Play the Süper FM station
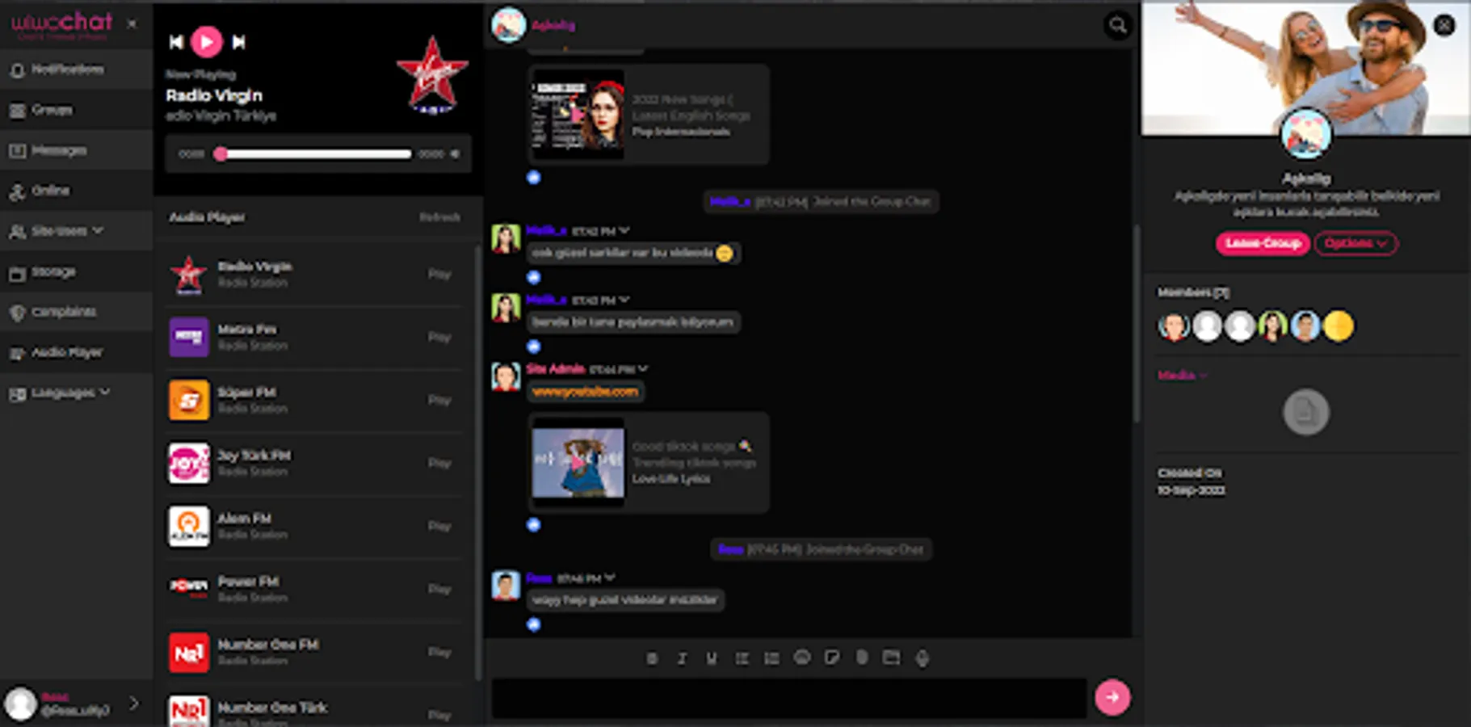Viewport: 1471px width, 727px height. tap(439, 400)
